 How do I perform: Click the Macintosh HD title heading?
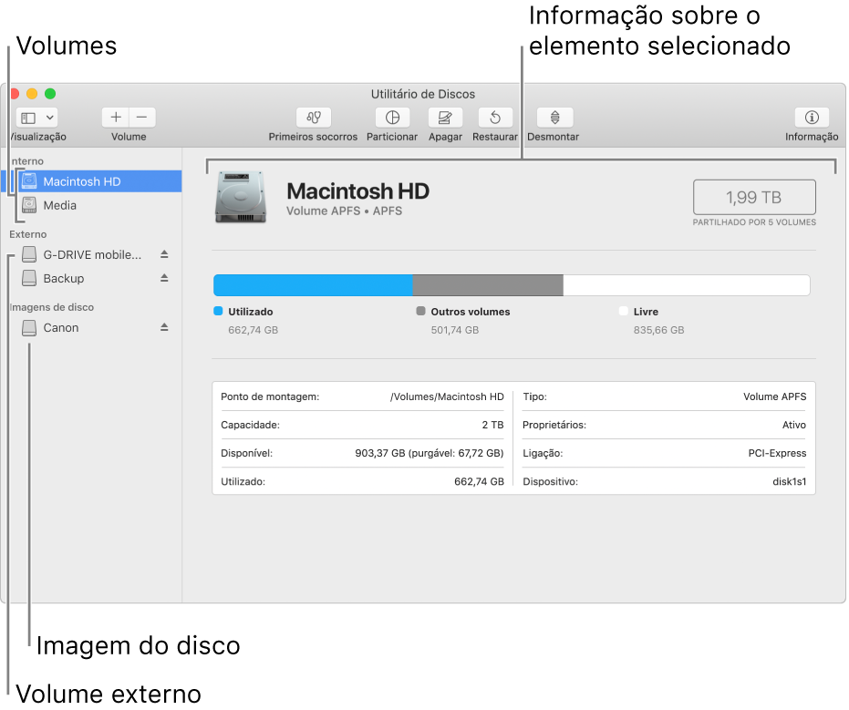coord(357,191)
